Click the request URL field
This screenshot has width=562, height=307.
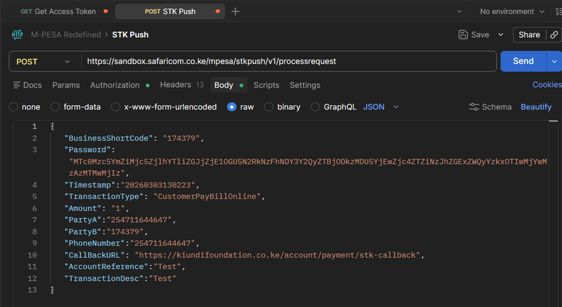point(289,61)
